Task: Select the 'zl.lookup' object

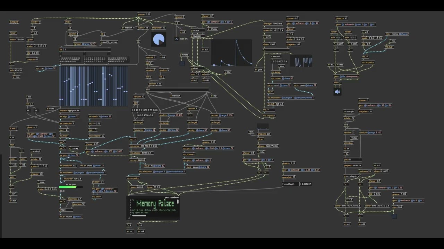Action: pyautogui.click(x=349, y=143)
